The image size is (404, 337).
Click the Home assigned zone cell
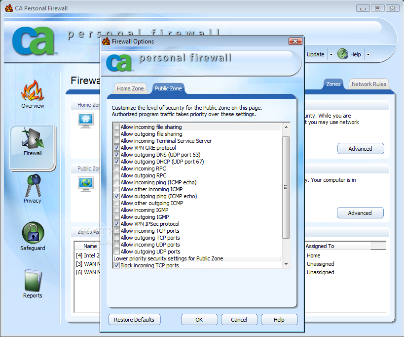pyautogui.click(x=314, y=255)
